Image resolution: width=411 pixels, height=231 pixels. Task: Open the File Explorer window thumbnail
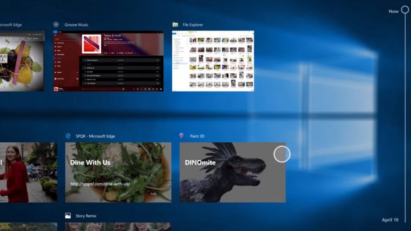213,61
